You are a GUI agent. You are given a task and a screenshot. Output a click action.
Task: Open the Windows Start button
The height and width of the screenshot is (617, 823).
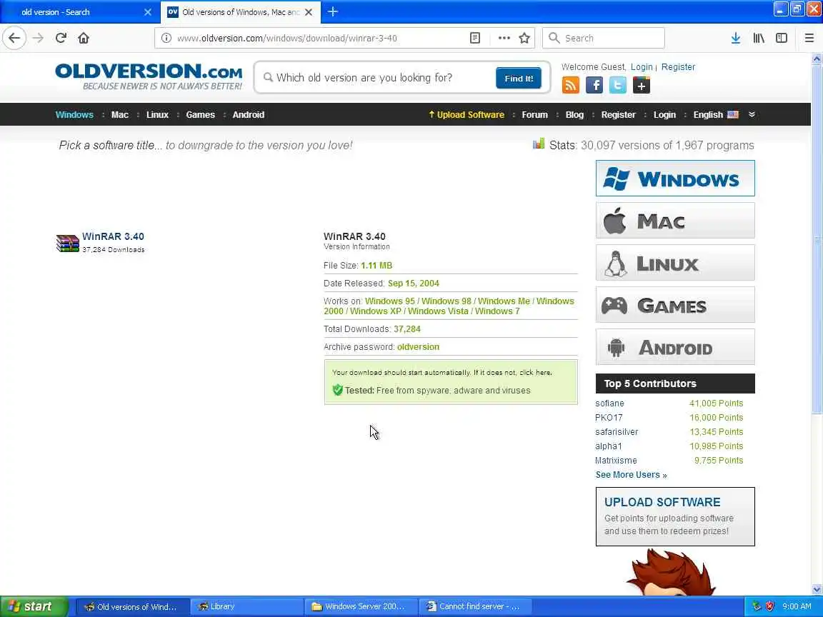pyautogui.click(x=34, y=606)
